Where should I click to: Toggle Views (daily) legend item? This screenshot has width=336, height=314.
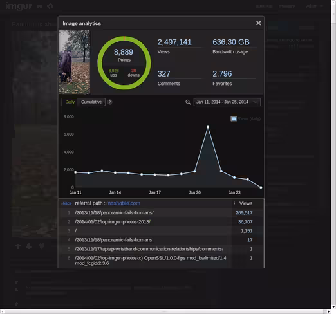coord(245,118)
